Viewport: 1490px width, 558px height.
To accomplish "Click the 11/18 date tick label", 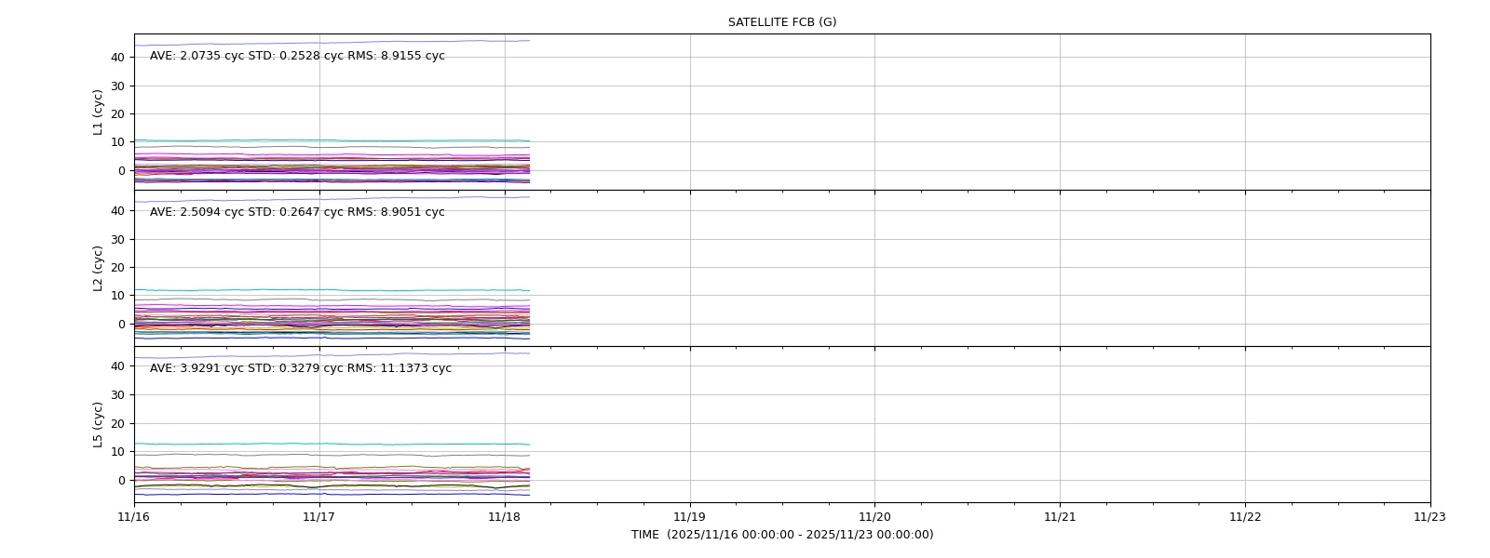I will click(505, 517).
